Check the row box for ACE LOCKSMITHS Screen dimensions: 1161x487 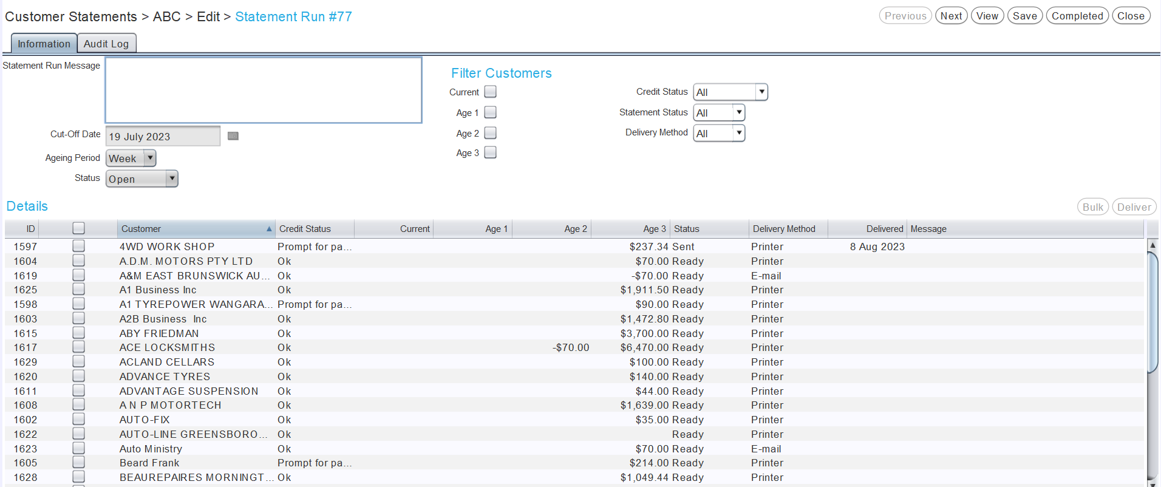pos(78,347)
